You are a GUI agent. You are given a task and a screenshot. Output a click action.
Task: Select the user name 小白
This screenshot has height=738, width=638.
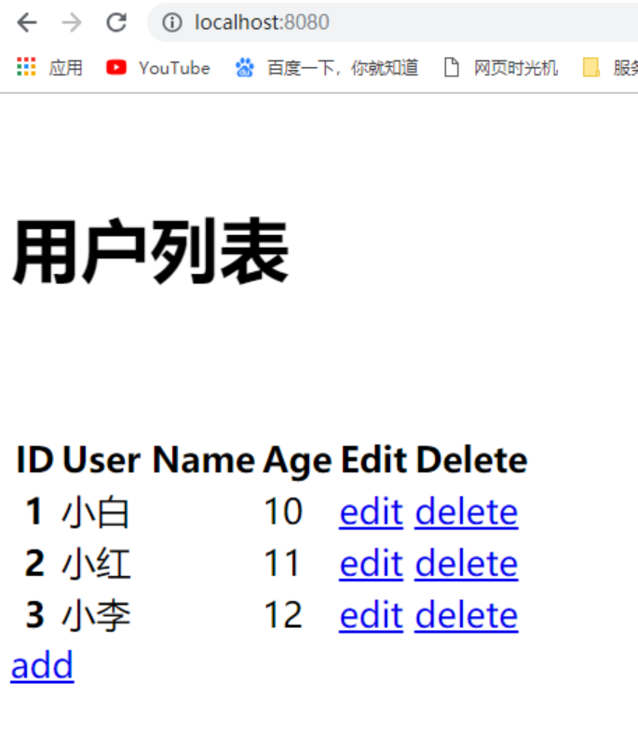pyautogui.click(x=96, y=512)
